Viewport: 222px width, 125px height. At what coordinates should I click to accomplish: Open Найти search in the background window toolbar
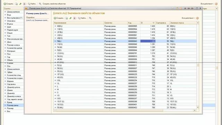click(x=32, y=4)
